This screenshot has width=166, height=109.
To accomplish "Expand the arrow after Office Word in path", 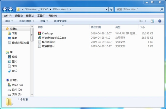I will click(70, 9).
